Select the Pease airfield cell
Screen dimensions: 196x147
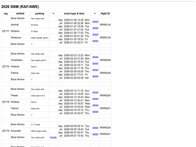tap(20, 95)
